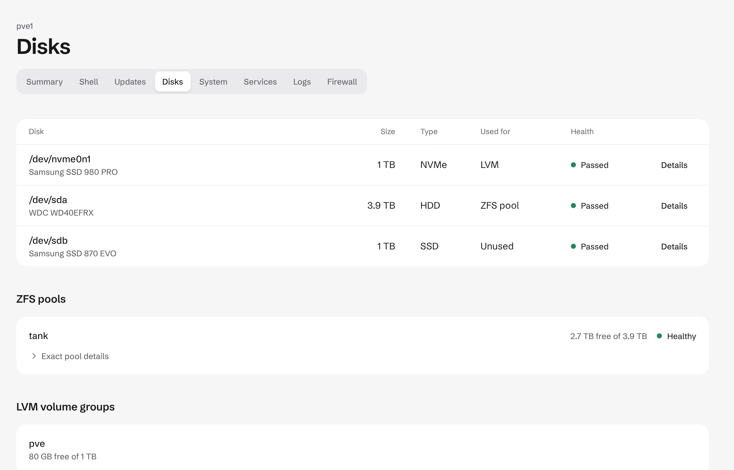Expand Exact pool details chevron
This screenshot has width=734, height=470.
[34, 356]
